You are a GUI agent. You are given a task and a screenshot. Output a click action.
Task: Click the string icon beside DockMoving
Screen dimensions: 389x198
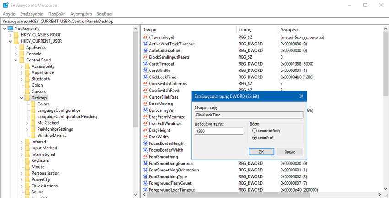tap(146, 104)
